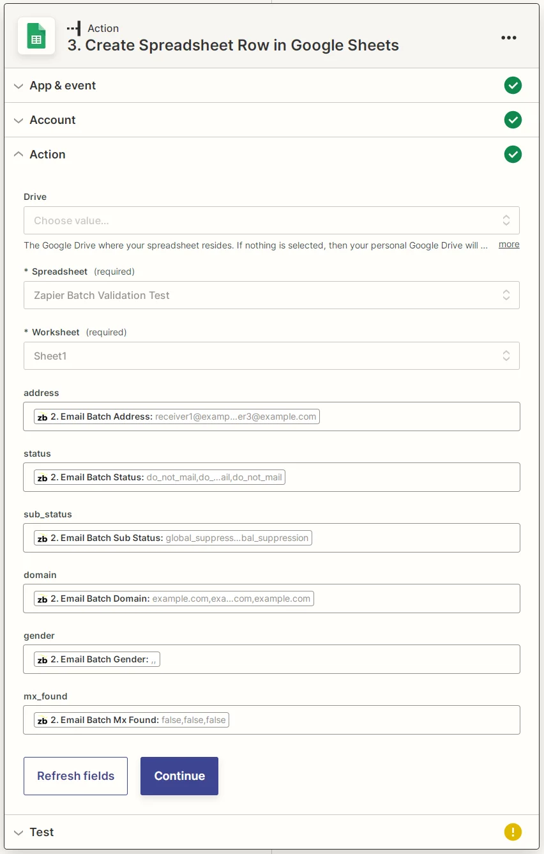Click the zb icon in the address field pill
Viewport: 544px width, 854px height.
tap(42, 416)
